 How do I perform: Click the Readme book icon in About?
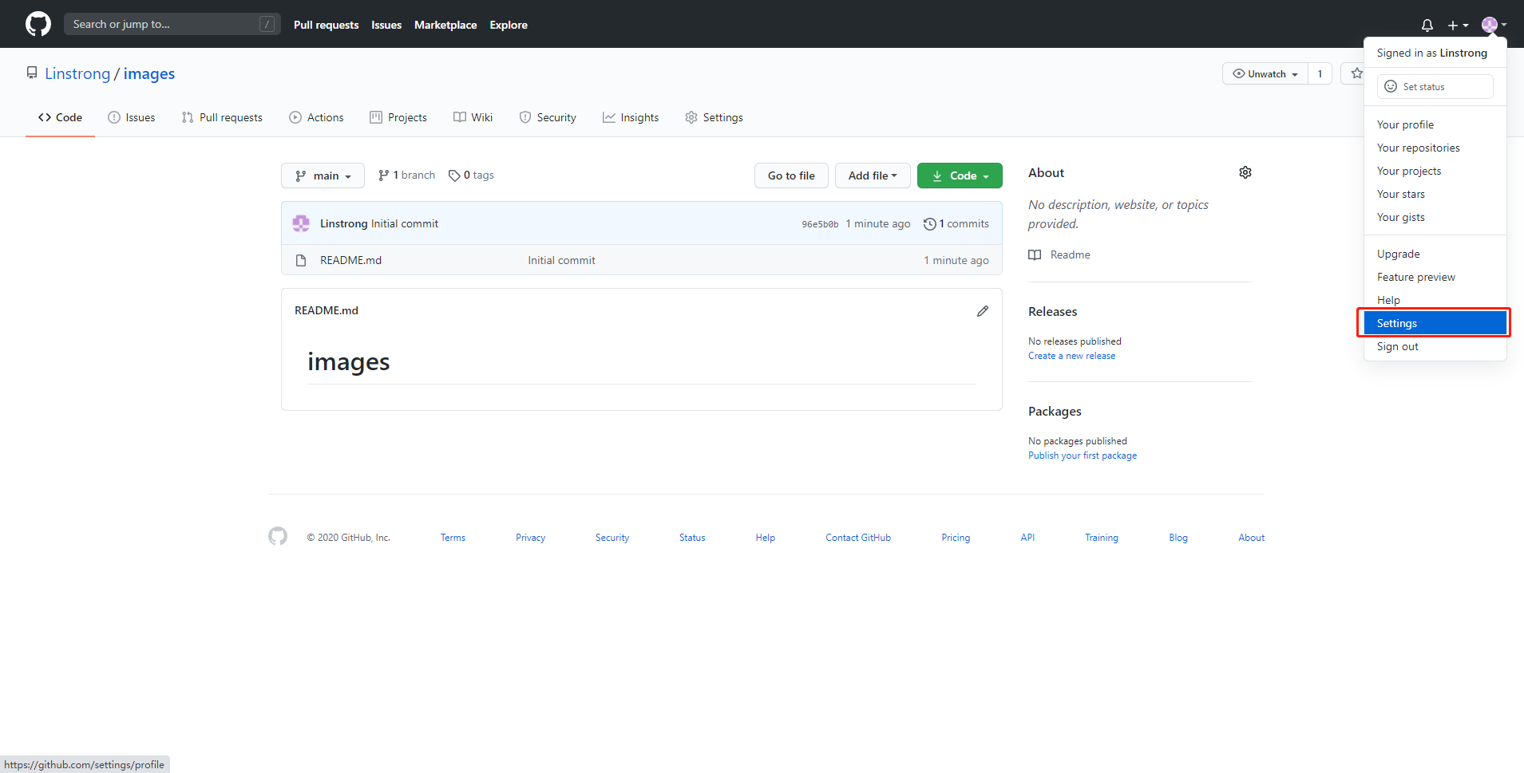1035,255
